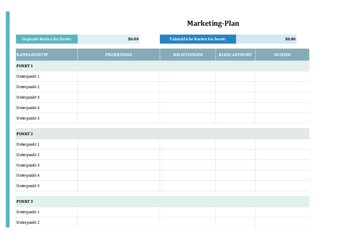Click the Tatsächliche Kosten bis heute label
342x242 pixels.
click(x=198, y=39)
